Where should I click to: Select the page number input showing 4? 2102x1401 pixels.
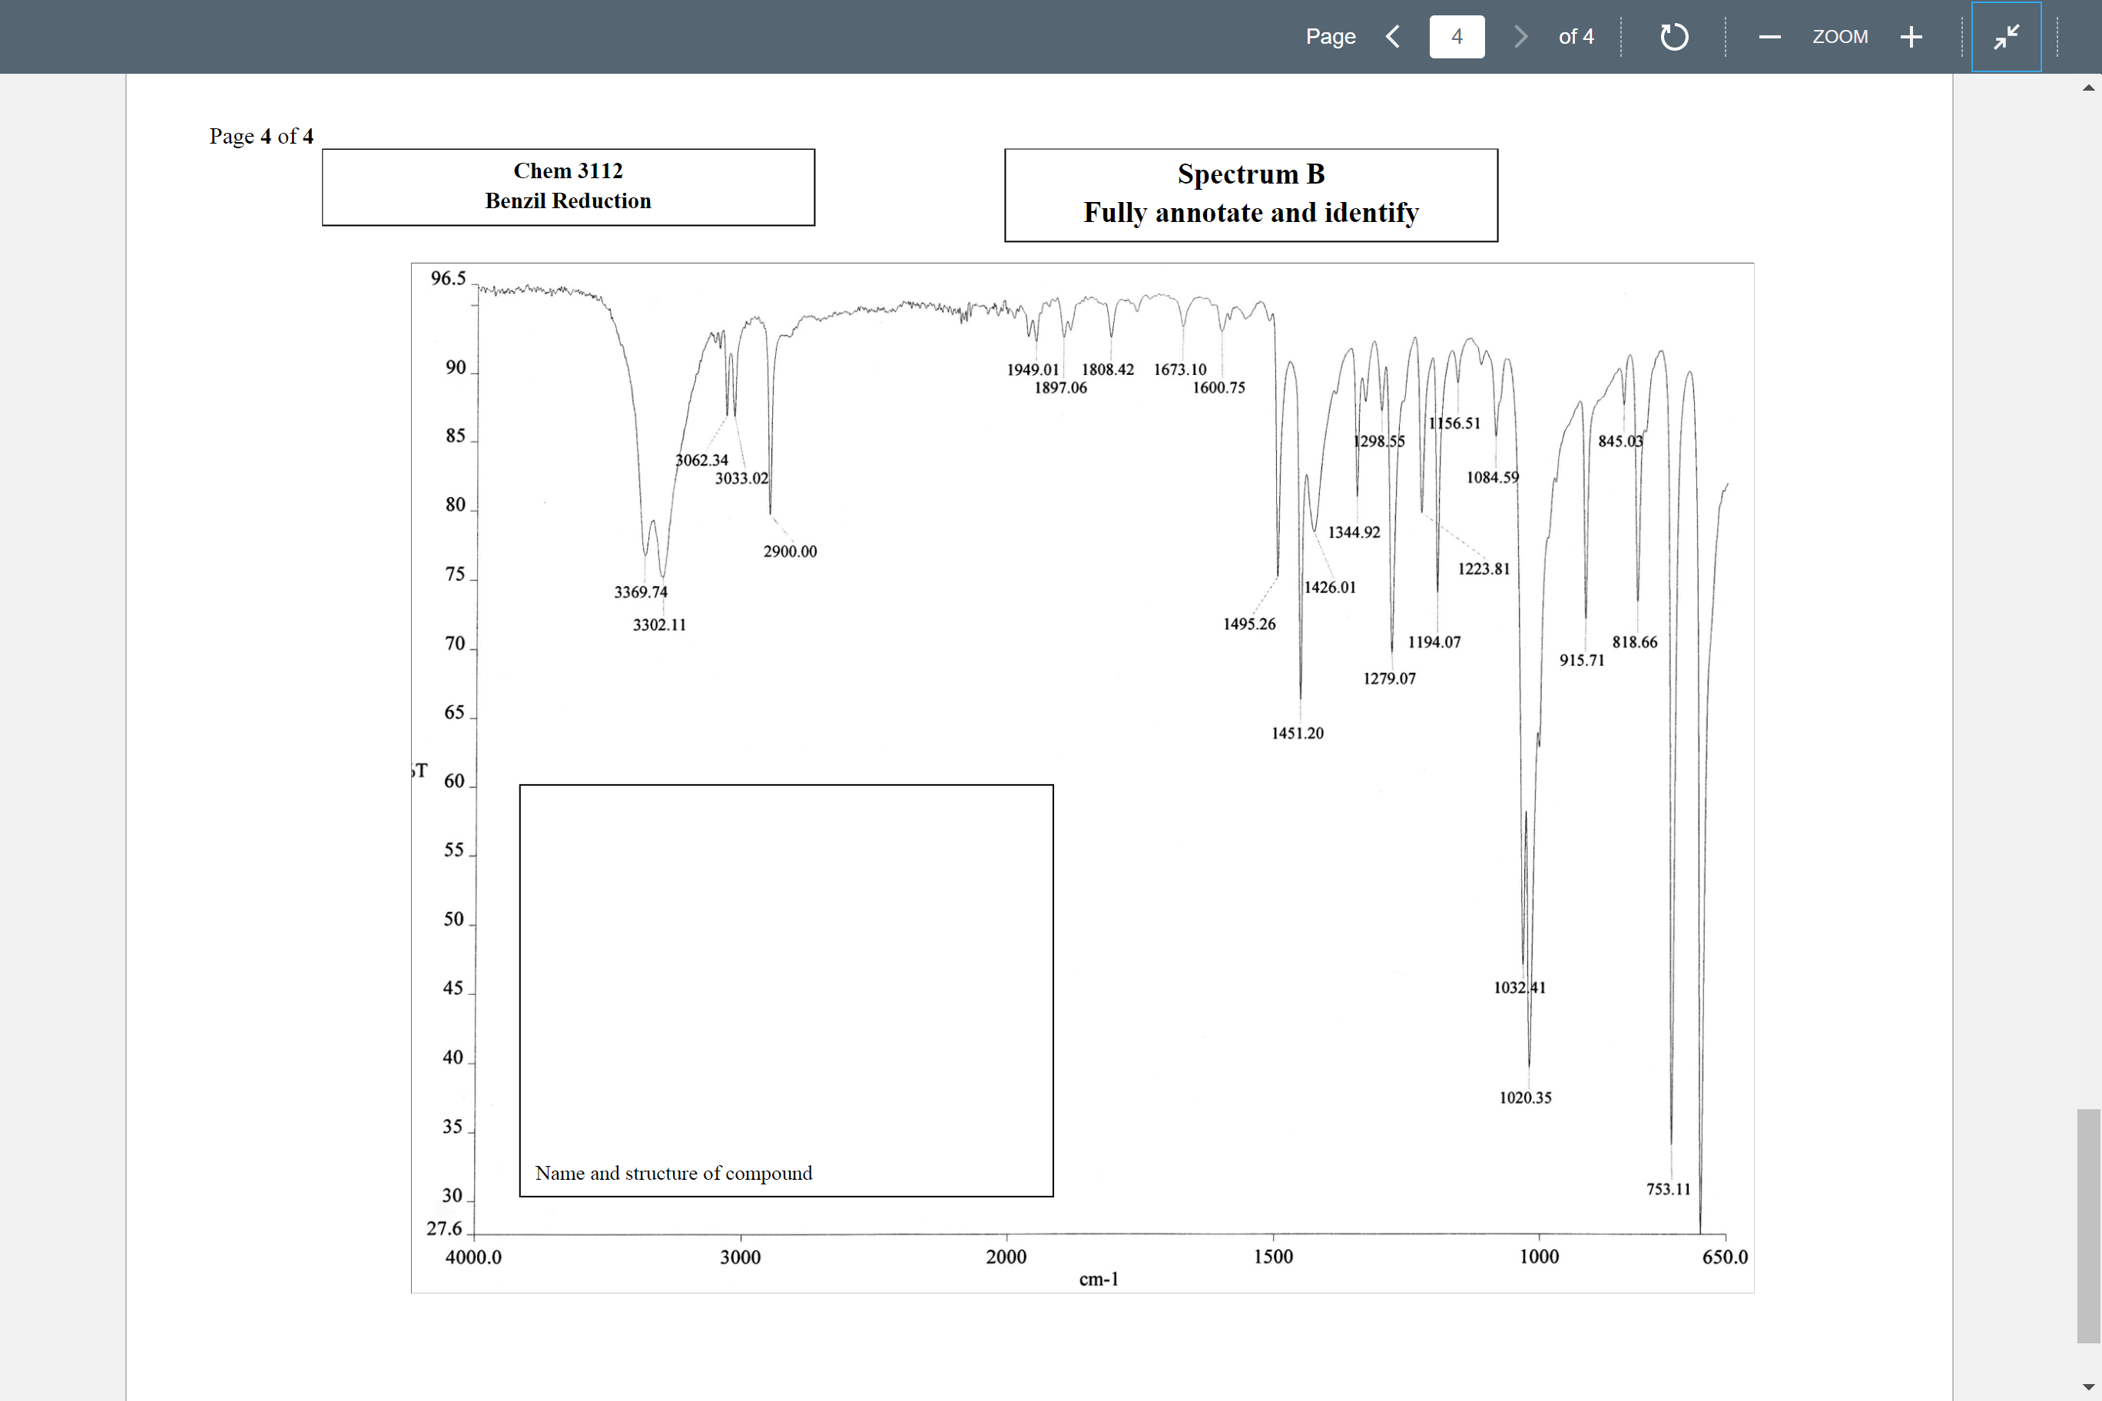click(x=1457, y=37)
